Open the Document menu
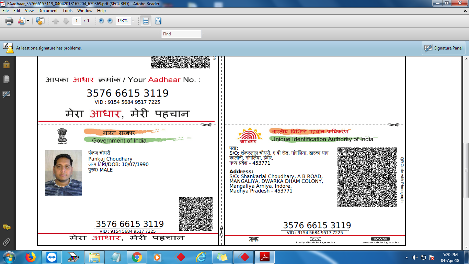The image size is (469, 264). tap(48, 11)
